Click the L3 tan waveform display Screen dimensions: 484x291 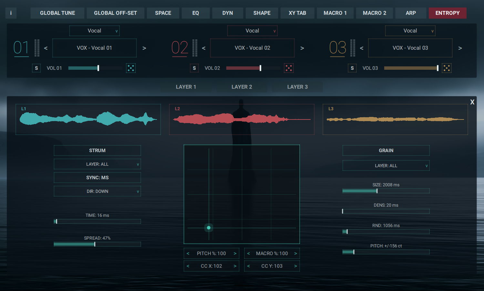point(395,119)
